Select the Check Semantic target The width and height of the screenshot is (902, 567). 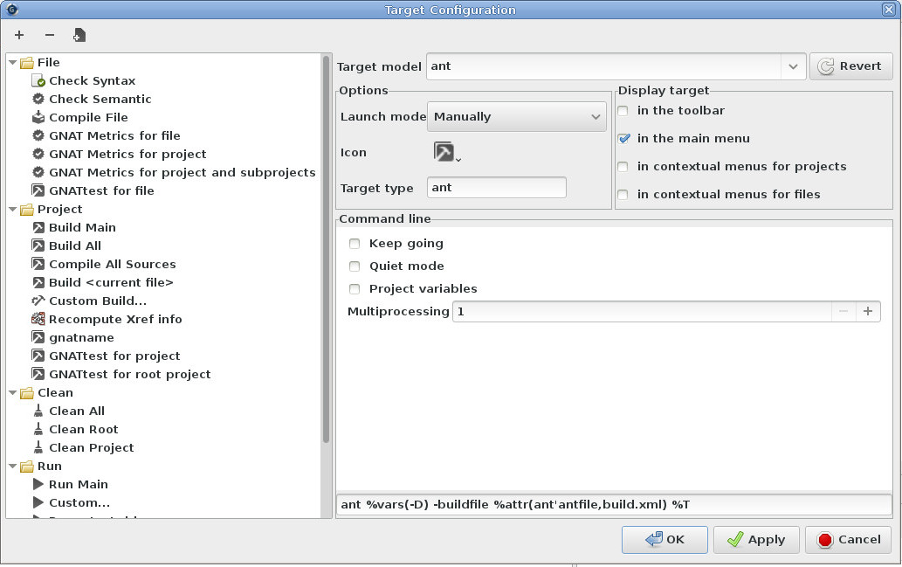pos(100,99)
